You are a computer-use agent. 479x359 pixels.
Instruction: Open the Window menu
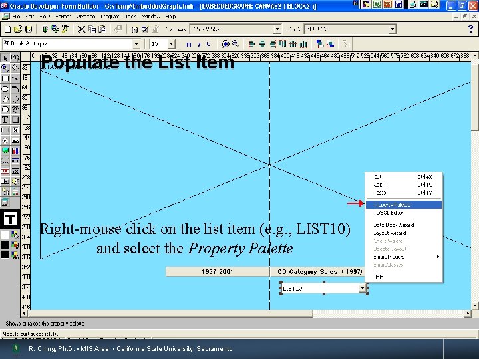151,16
